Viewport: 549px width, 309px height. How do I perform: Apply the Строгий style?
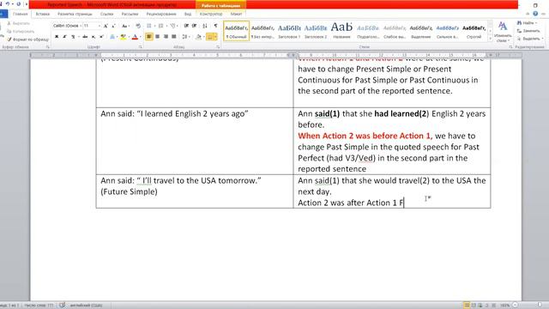tap(474, 31)
